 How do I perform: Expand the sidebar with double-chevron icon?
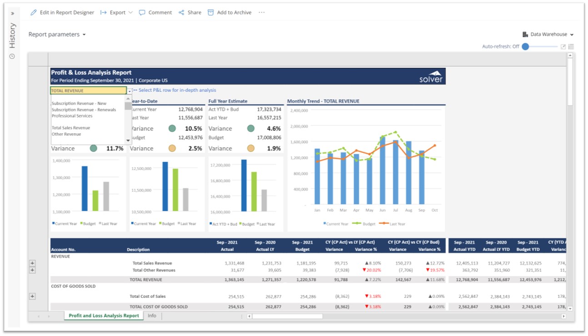(12, 14)
